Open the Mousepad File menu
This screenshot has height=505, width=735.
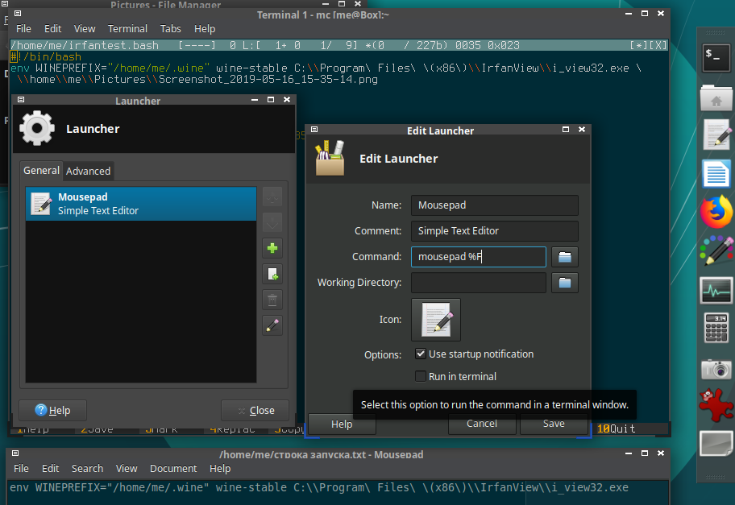21,469
